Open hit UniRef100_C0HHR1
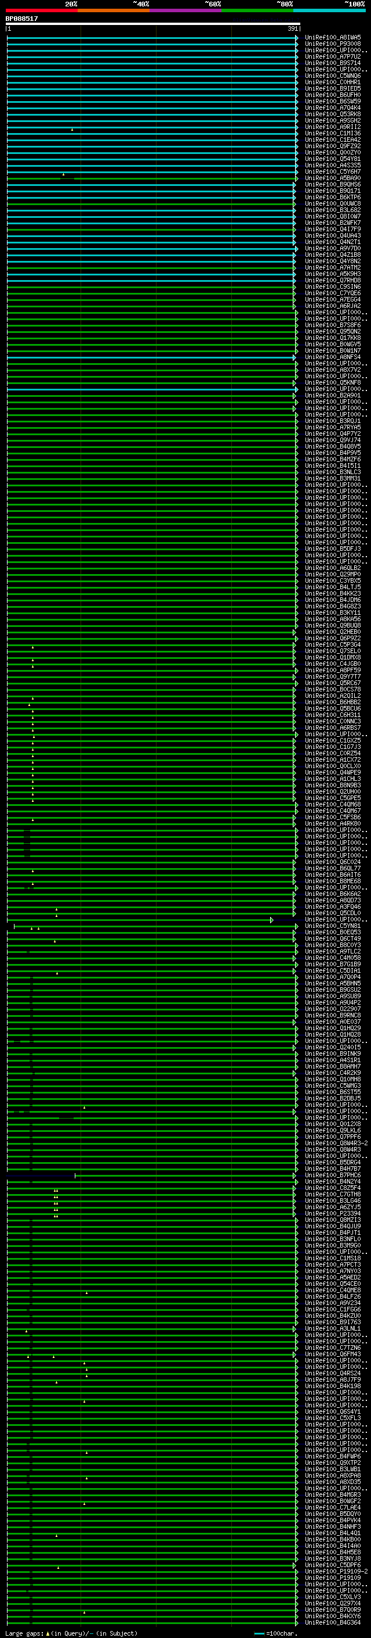The height and width of the screenshot is (1638, 371). click(333, 82)
